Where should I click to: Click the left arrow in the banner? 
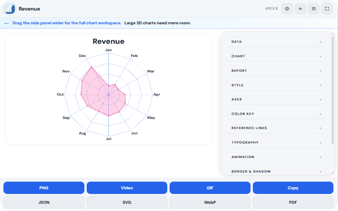coord(7,23)
